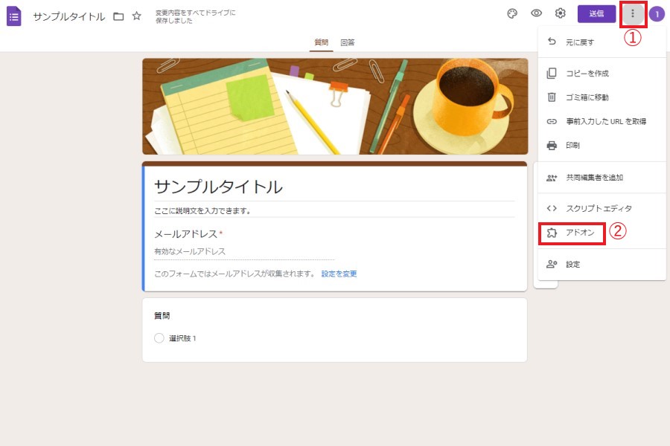Image resolution: width=670 pixels, height=446 pixels.
Task: Choose コピーを作成 from the menu
Action: tap(587, 74)
